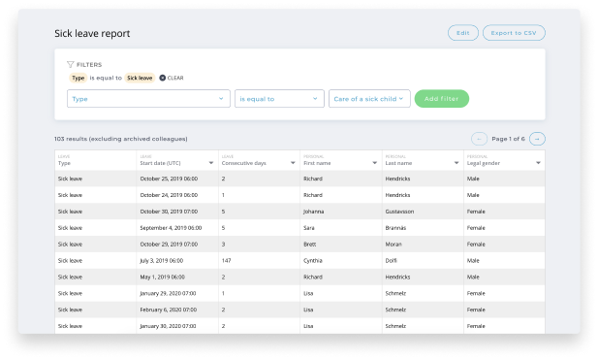598x360 pixels.
Task: Open the Last name column sort arrow
Action: click(x=456, y=163)
